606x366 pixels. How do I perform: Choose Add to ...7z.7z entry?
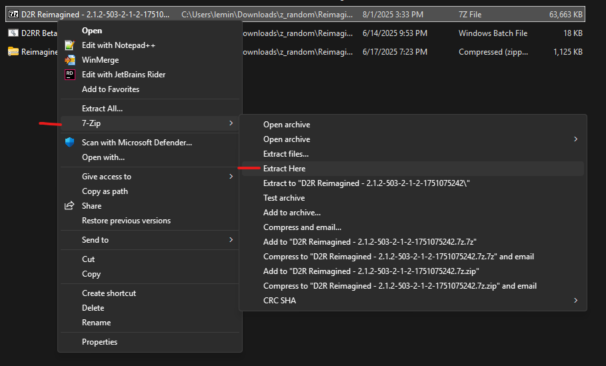point(370,242)
